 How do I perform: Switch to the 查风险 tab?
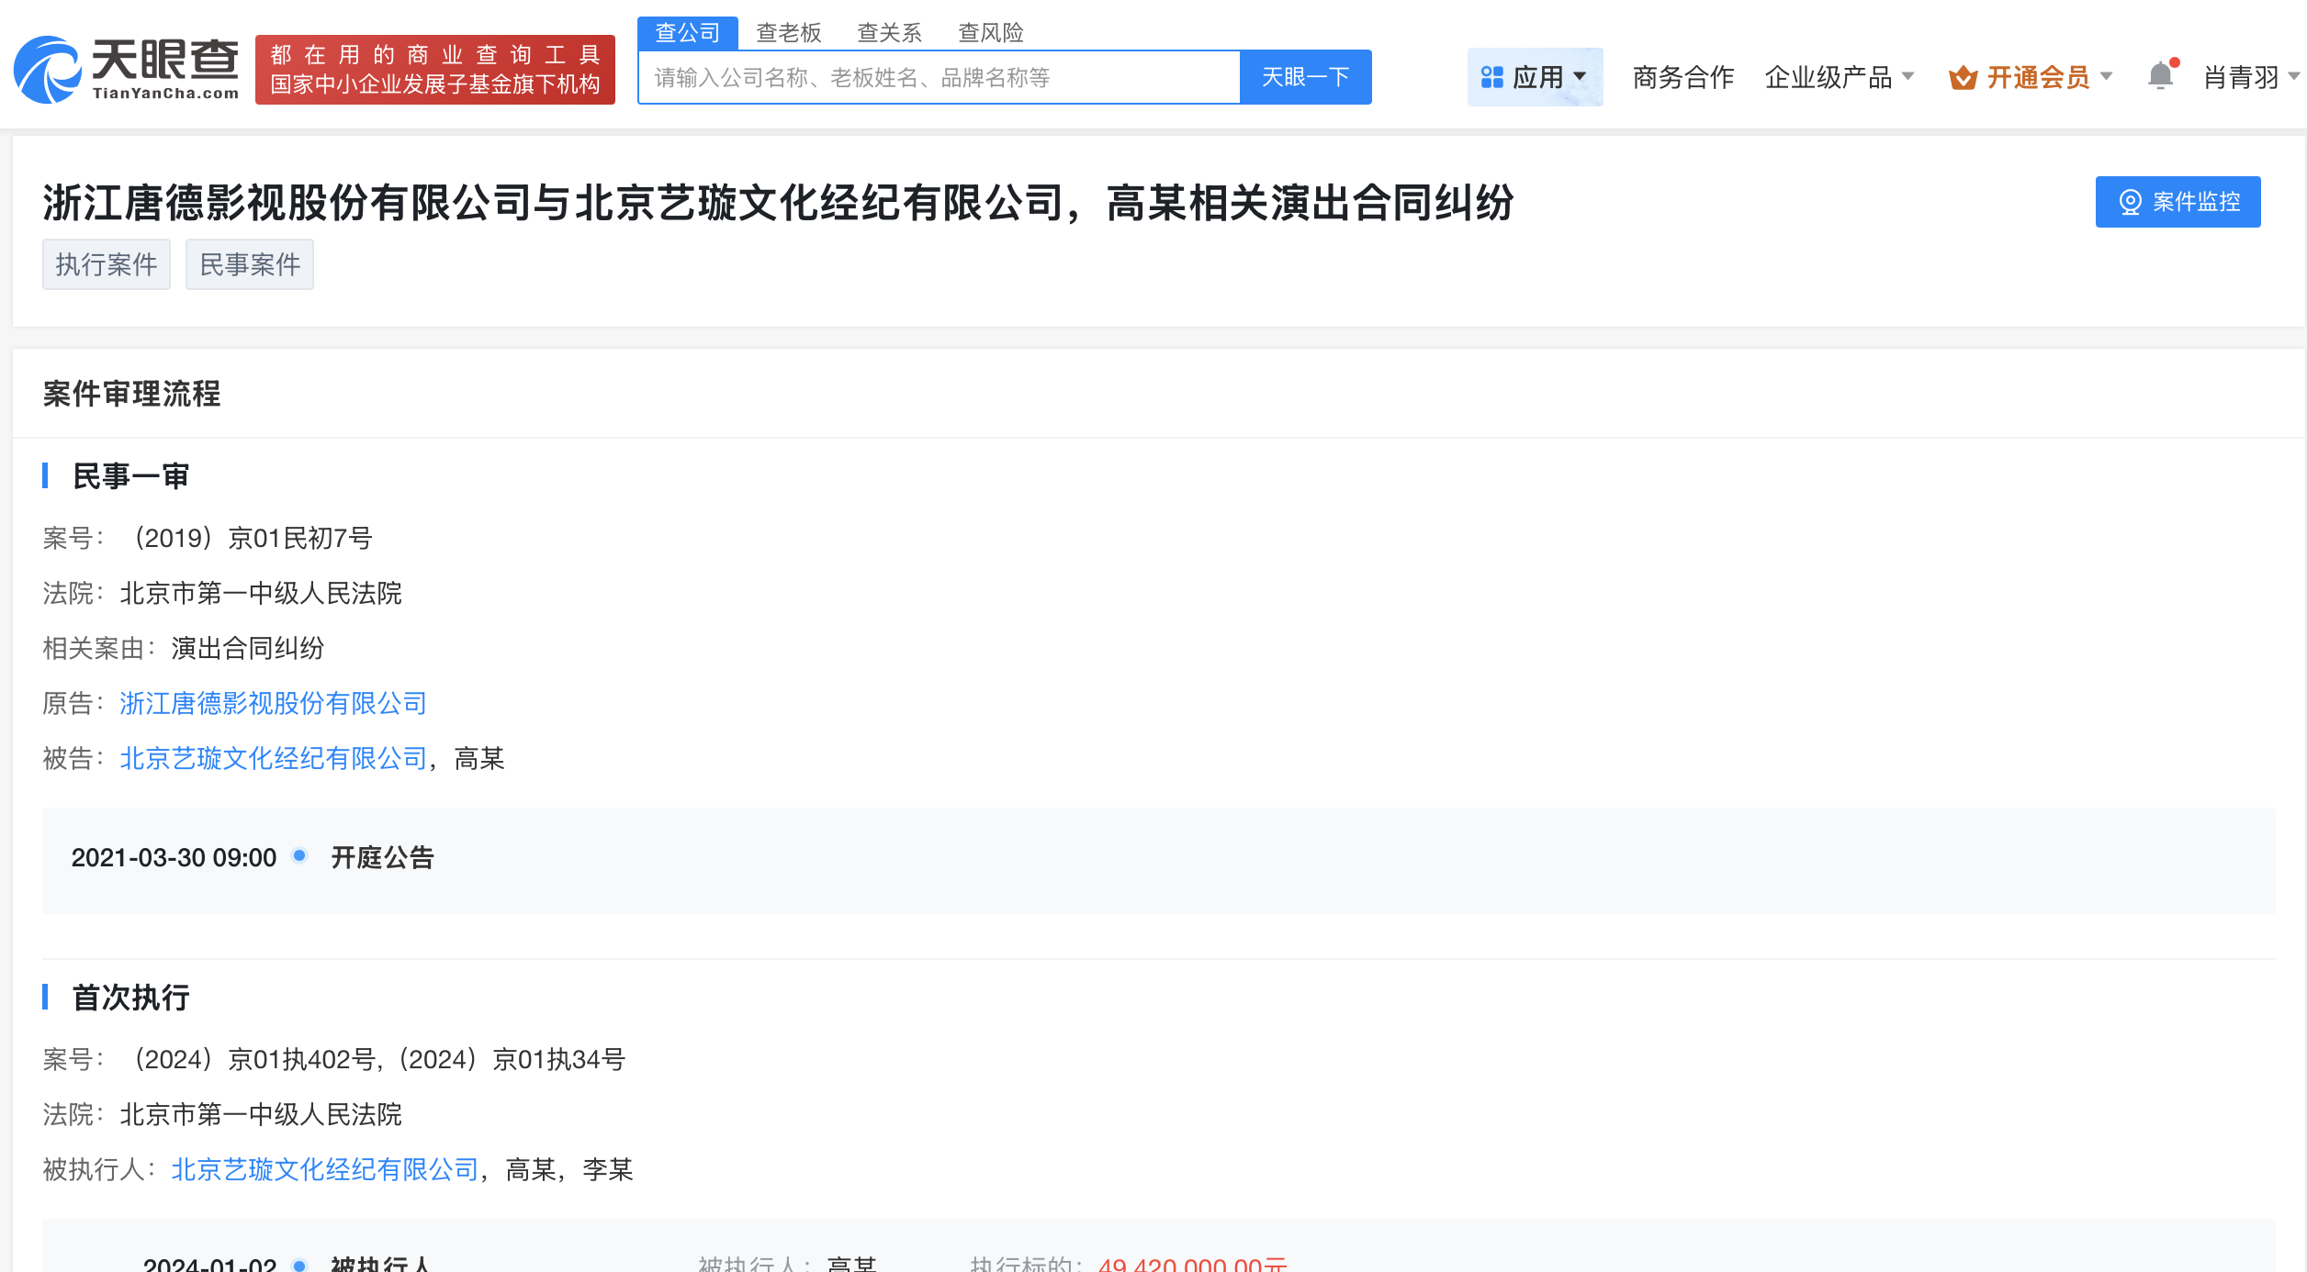[991, 33]
